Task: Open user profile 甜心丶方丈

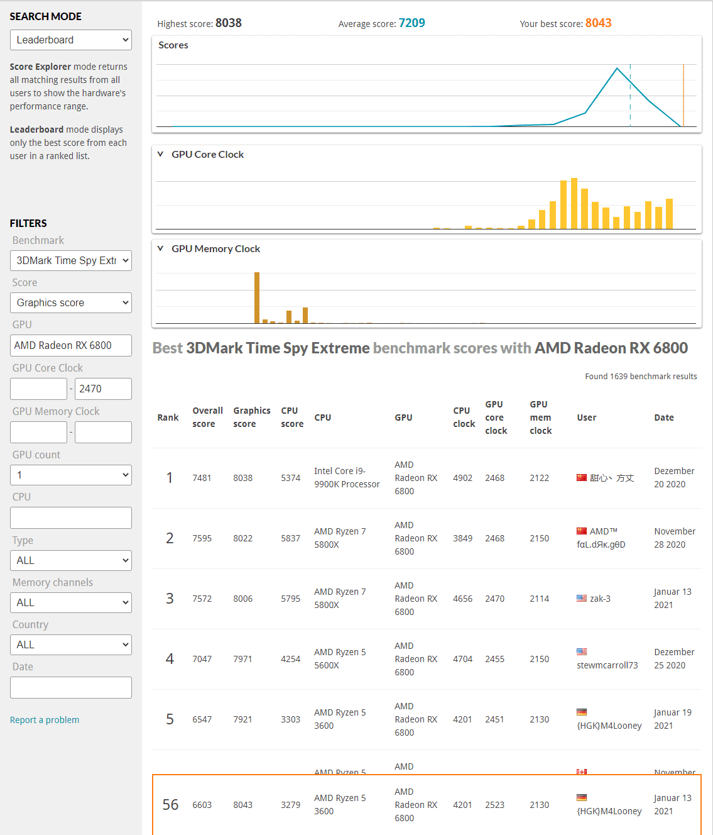Action: [612, 478]
